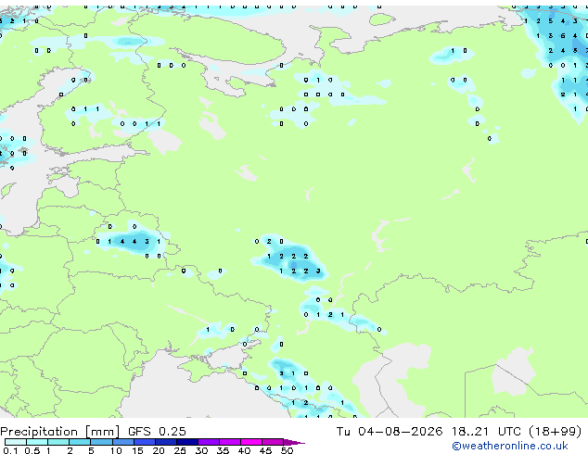Open the weatheronline.co.uk copyright link

[509, 446]
